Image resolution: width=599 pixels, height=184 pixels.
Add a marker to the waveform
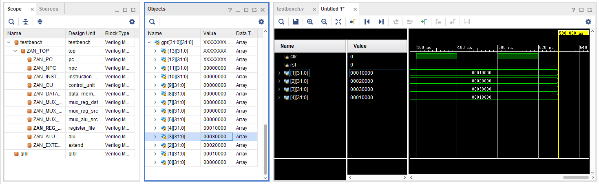(x=424, y=22)
